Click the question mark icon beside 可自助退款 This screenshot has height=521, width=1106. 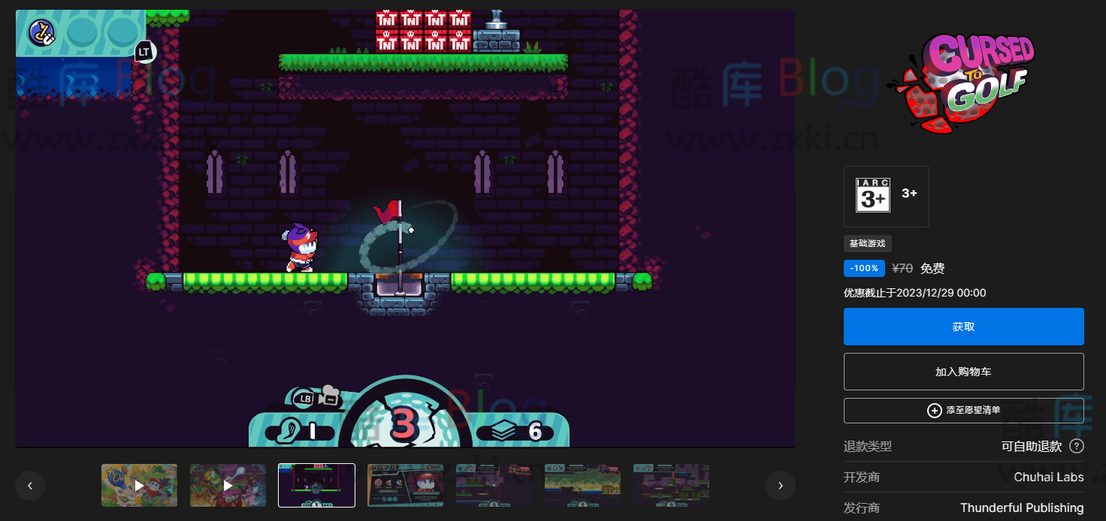(x=1076, y=447)
